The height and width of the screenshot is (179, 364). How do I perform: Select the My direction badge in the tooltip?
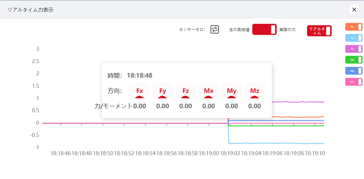pos(232,91)
